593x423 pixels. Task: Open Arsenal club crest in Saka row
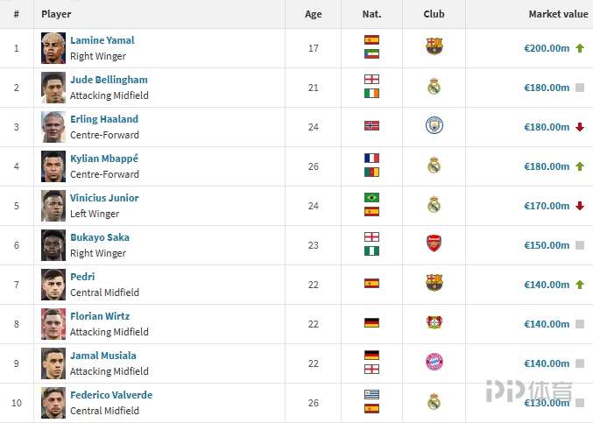[x=434, y=243]
